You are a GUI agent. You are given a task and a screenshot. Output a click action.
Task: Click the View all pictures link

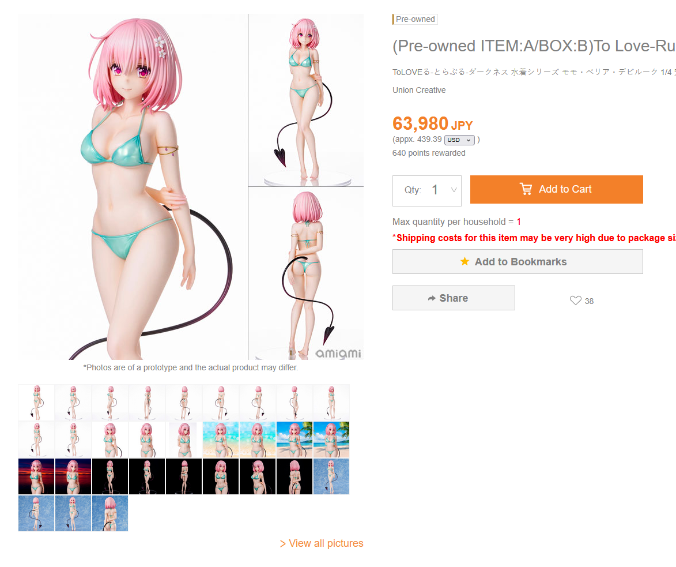(322, 543)
